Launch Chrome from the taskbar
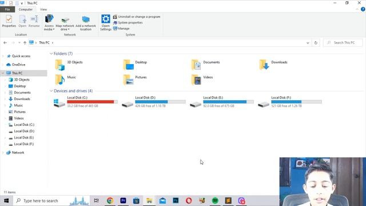The width and height of the screenshot is (366, 206). 110,201
